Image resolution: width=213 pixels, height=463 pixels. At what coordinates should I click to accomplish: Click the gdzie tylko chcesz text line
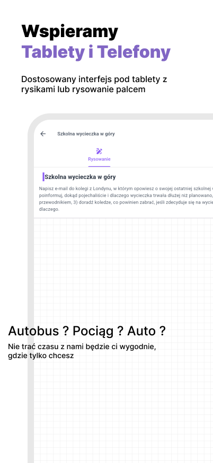tap(41, 356)
